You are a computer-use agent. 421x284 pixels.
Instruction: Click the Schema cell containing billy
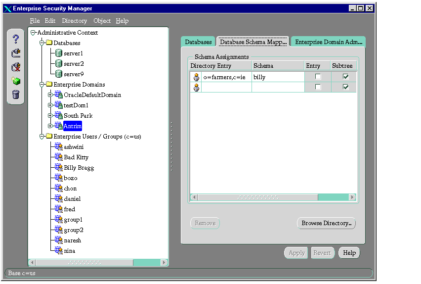[x=277, y=77]
